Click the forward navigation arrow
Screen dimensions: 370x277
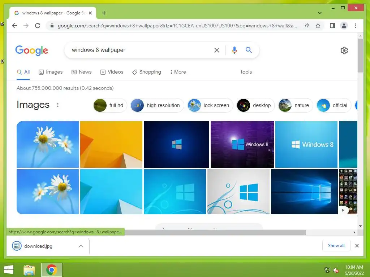pyautogui.click(x=26, y=26)
